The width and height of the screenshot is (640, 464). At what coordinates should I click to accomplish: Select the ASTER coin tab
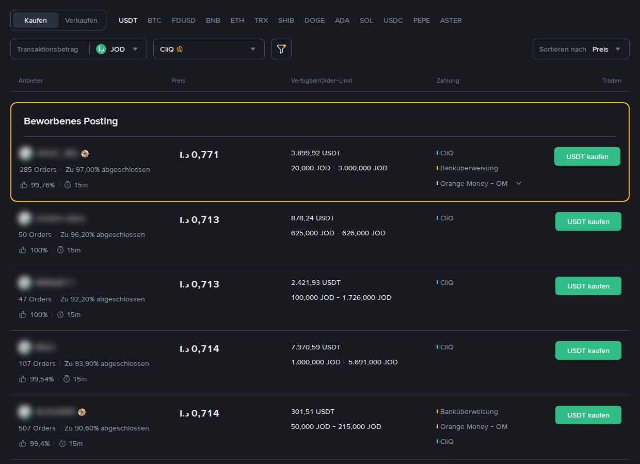point(451,21)
